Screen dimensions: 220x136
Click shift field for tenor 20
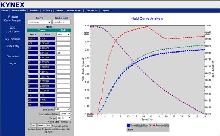click(x=63, y=100)
